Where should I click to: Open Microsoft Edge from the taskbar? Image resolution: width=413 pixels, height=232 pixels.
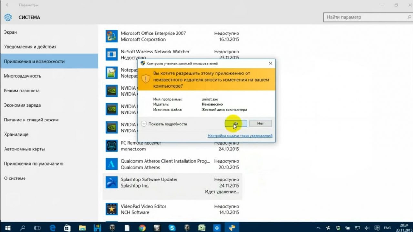tap(52, 228)
